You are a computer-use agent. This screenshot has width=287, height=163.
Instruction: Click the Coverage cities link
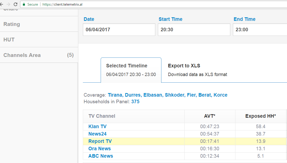168,95
